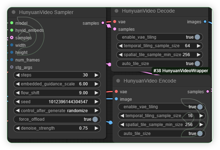
Task: Click the Decode samples input socket
Action: (115, 29)
